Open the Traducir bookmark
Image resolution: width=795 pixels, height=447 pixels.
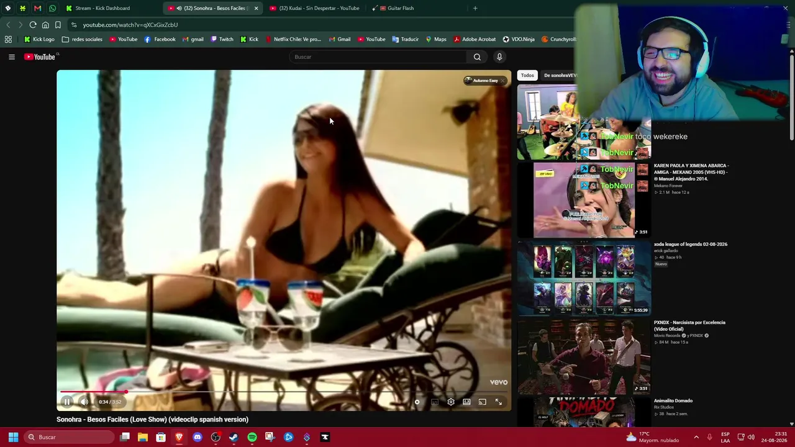click(x=405, y=39)
